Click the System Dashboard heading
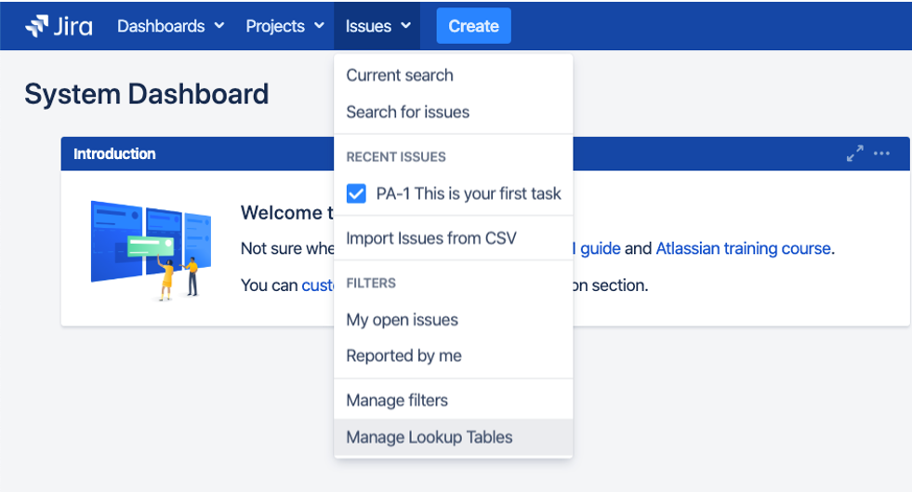912x492 pixels. [146, 94]
